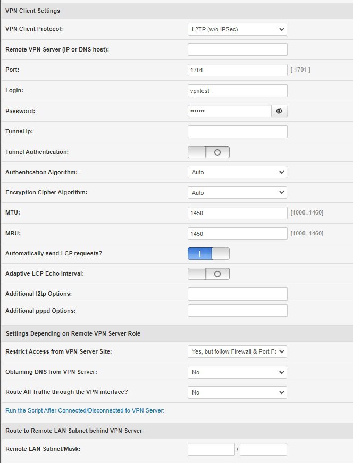Enable the Tunnel Authentication toggle
The height and width of the screenshot is (463, 353).
[208, 152]
